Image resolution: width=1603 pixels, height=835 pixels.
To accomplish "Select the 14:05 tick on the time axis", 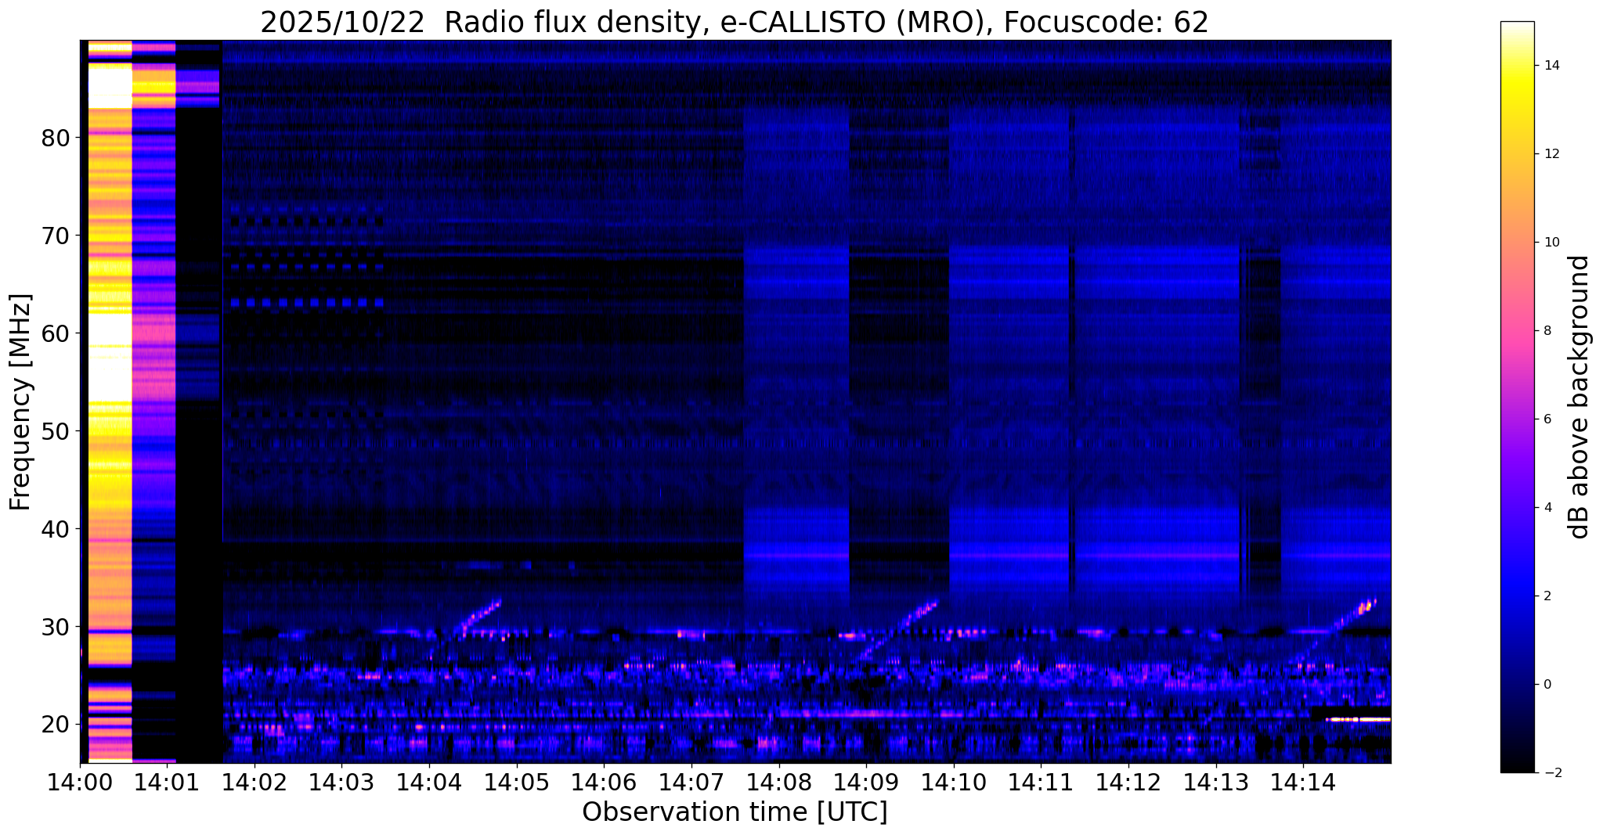I will (516, 783).
